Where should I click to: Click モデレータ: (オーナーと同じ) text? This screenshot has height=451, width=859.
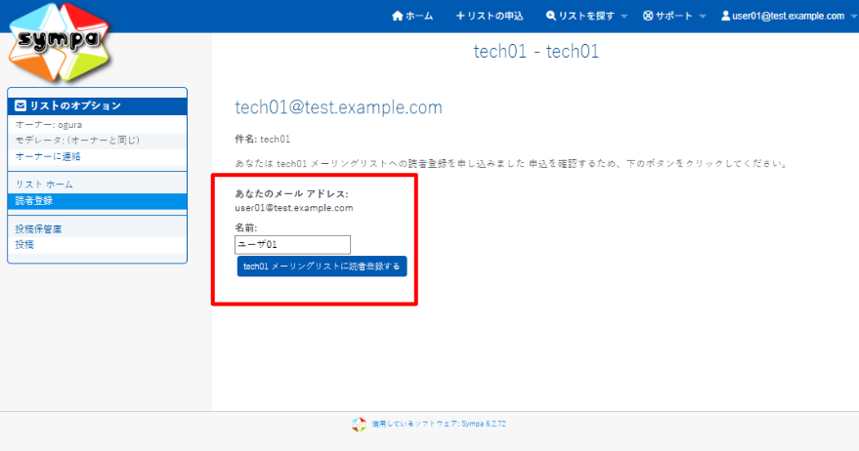click(77, 141)
